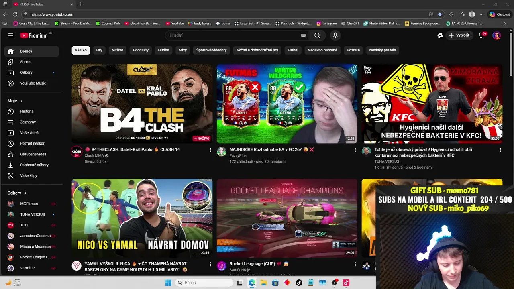Open notifications bell
Image resolution: width=514 pixels, height=289 pixels.
coord(481,35)
